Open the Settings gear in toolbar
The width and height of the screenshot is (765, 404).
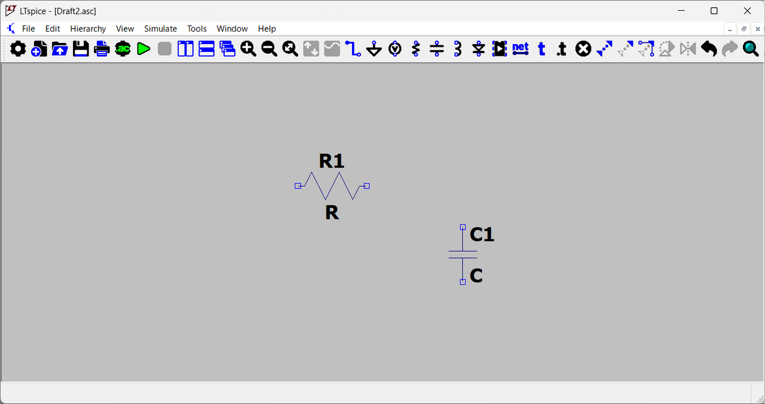[x=18, y=49]
